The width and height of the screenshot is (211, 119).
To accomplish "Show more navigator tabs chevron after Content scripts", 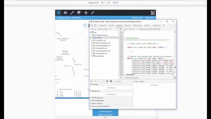I will coord(110,29).
